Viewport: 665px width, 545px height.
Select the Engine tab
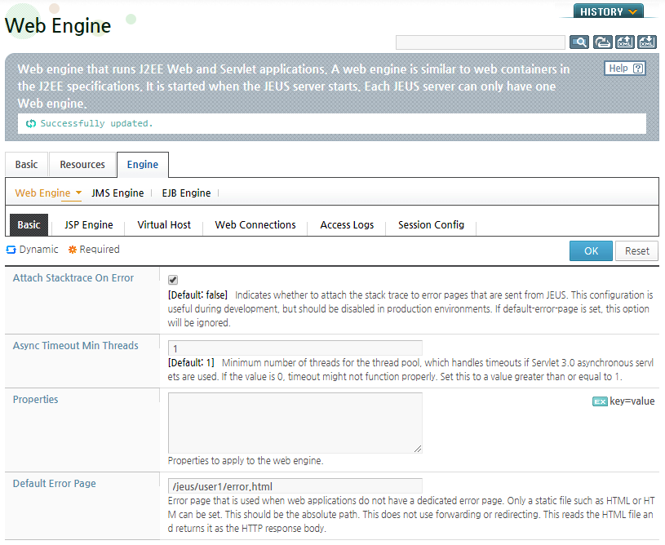pos(143,165)
